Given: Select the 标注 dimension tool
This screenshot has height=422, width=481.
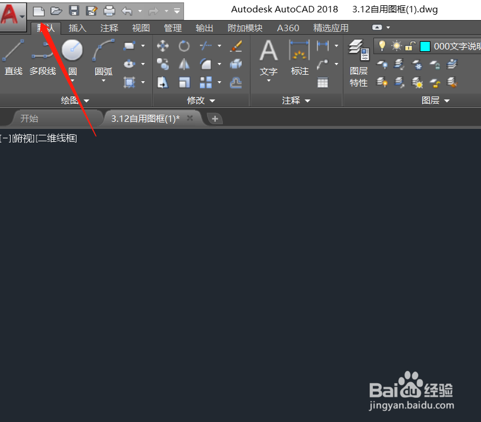Looking at the screenshot, I should point(299,58).
